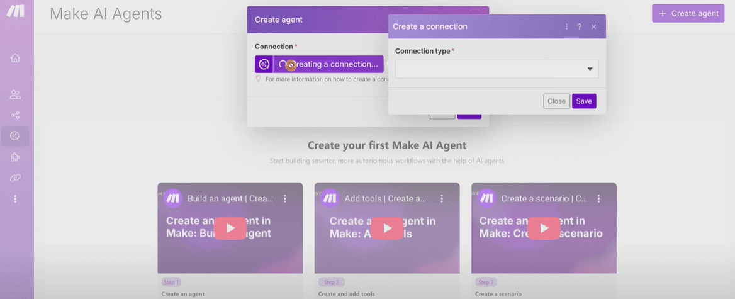The image size is (735, 299).
Task: Click the agent icon beside Creating a connection
Action: pos(264,64)
